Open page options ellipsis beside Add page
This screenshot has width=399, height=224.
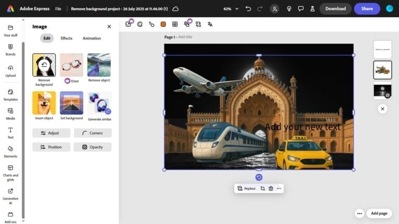click(359, 213)
